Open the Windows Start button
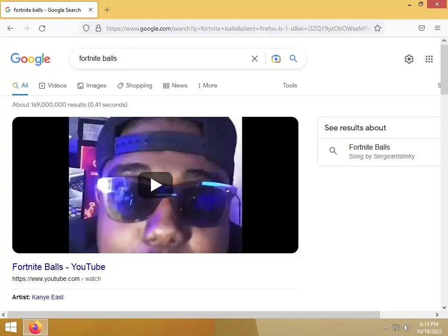 click(11, 327)
